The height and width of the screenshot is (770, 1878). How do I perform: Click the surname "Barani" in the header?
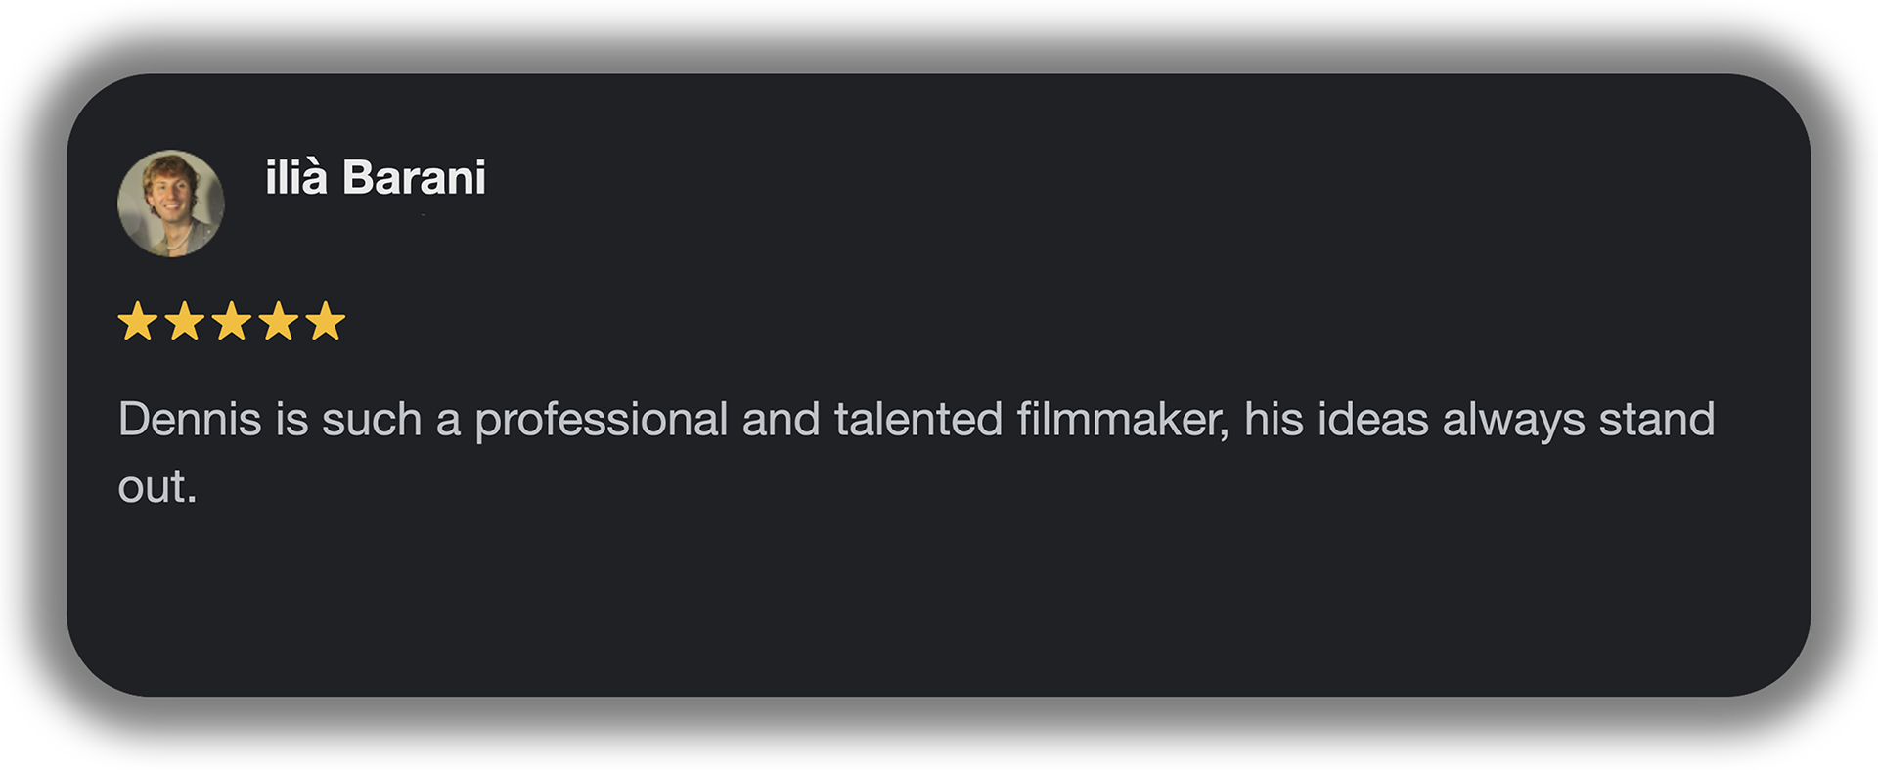pos(414,178)
